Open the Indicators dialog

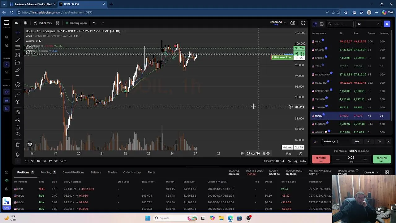tap(42, 23)
